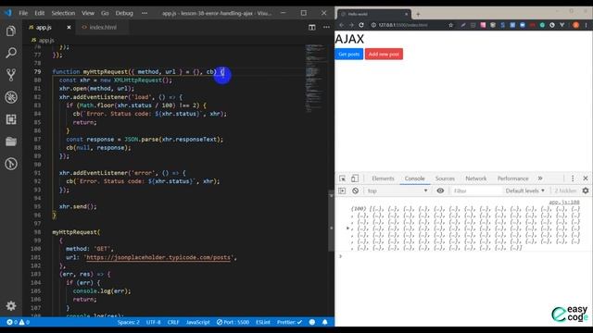Open the Debug view in activity bar
This screenshot has height=333, width=593.
11,97
